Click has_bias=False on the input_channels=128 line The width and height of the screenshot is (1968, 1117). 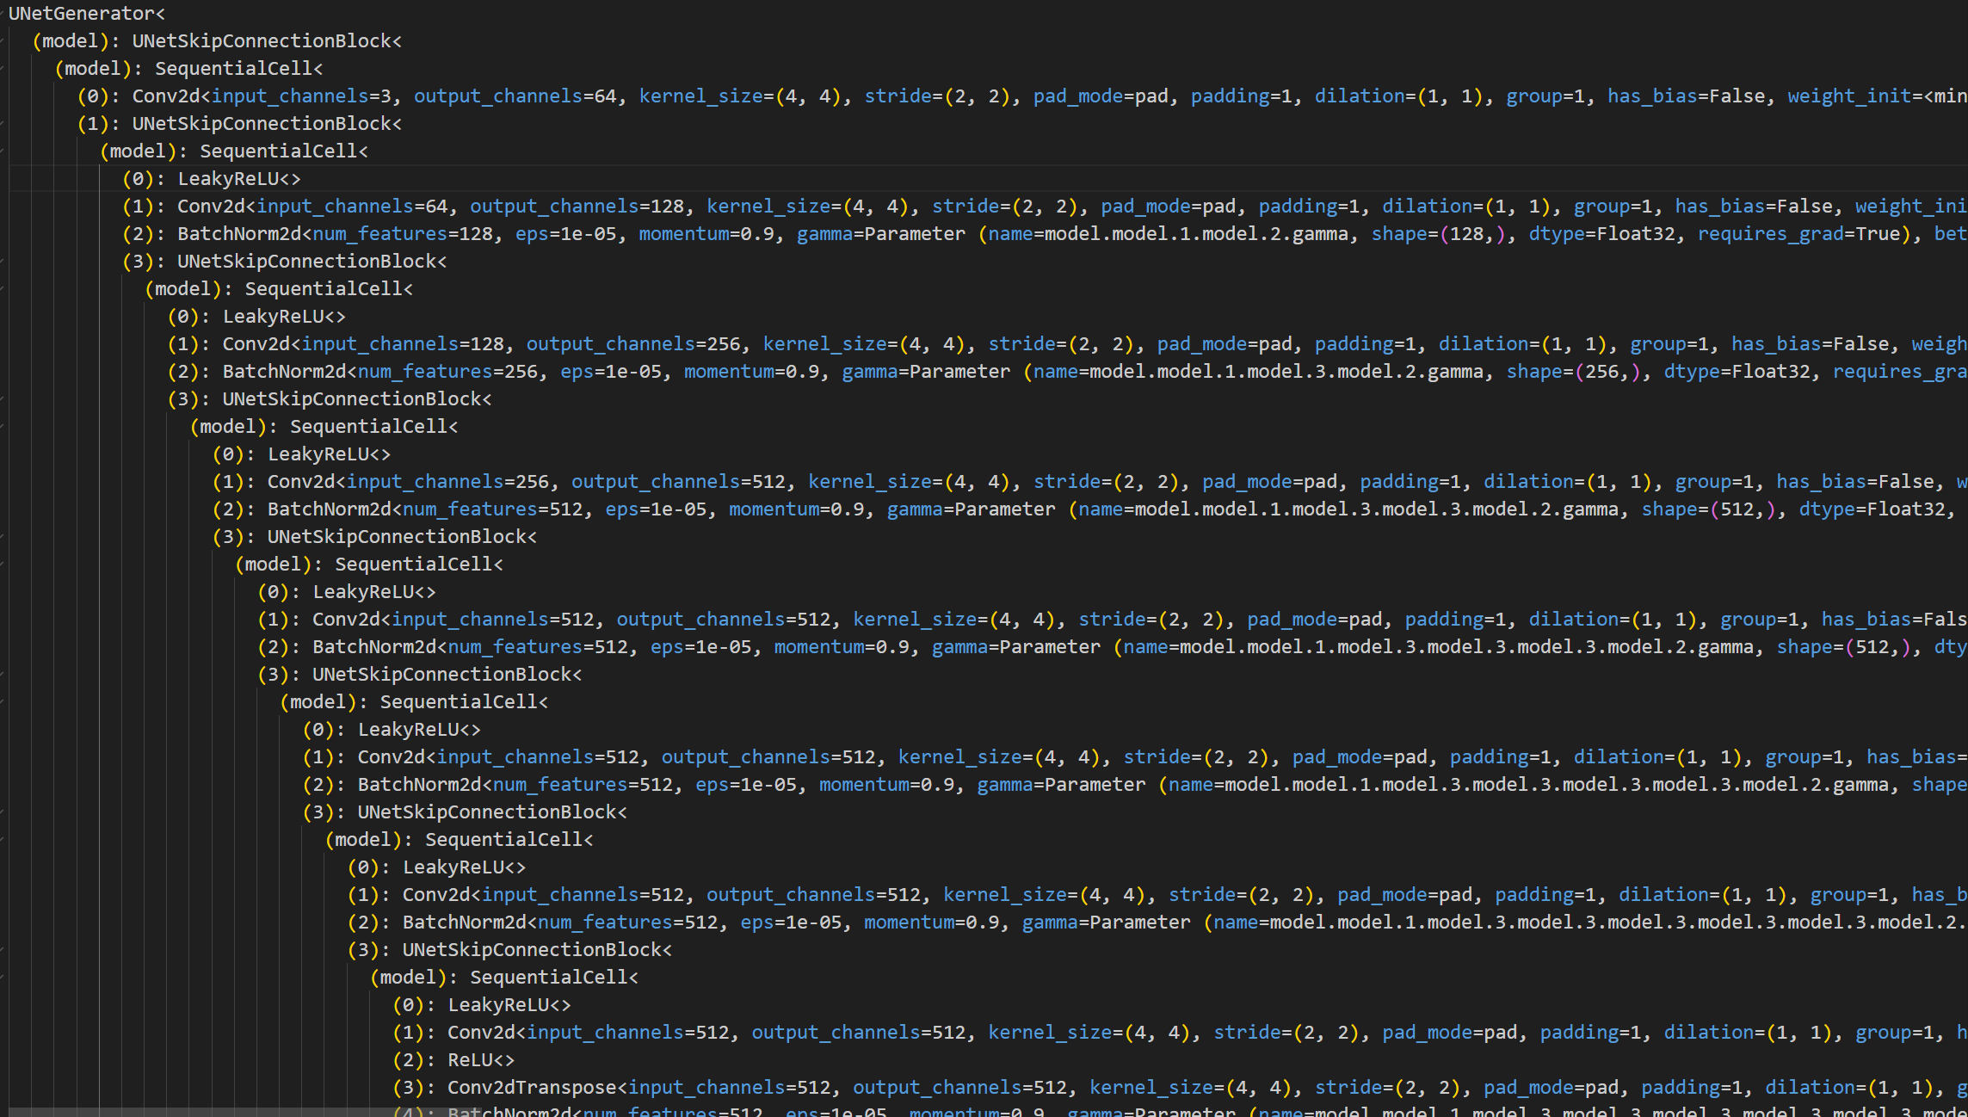coord(1811,344)
